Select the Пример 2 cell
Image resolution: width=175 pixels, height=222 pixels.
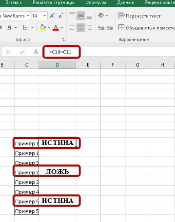(x=27, y=172)
